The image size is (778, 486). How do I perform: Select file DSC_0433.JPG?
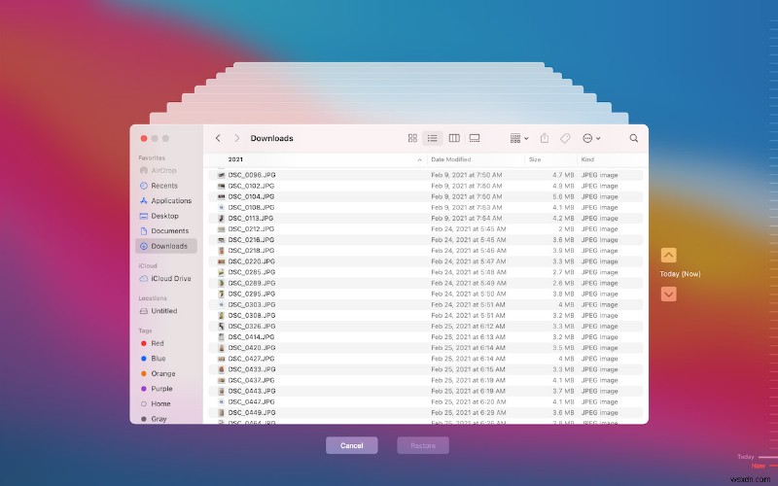[x=426, y=369]
